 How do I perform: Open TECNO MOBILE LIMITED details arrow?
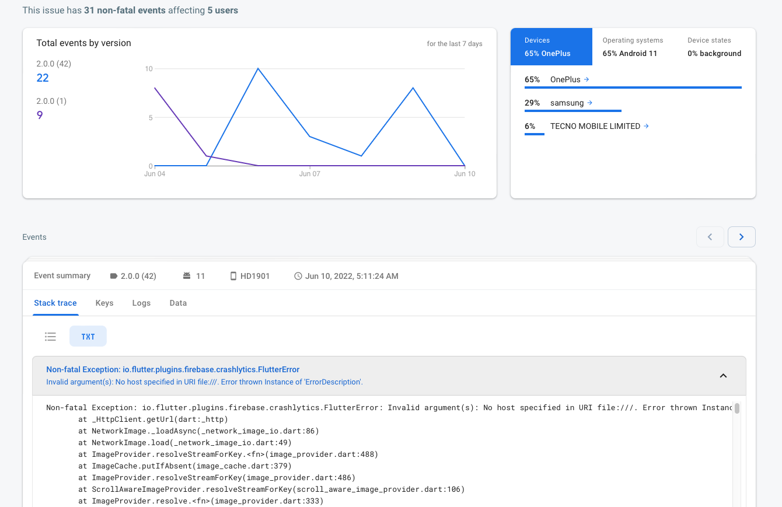[646, 126]
